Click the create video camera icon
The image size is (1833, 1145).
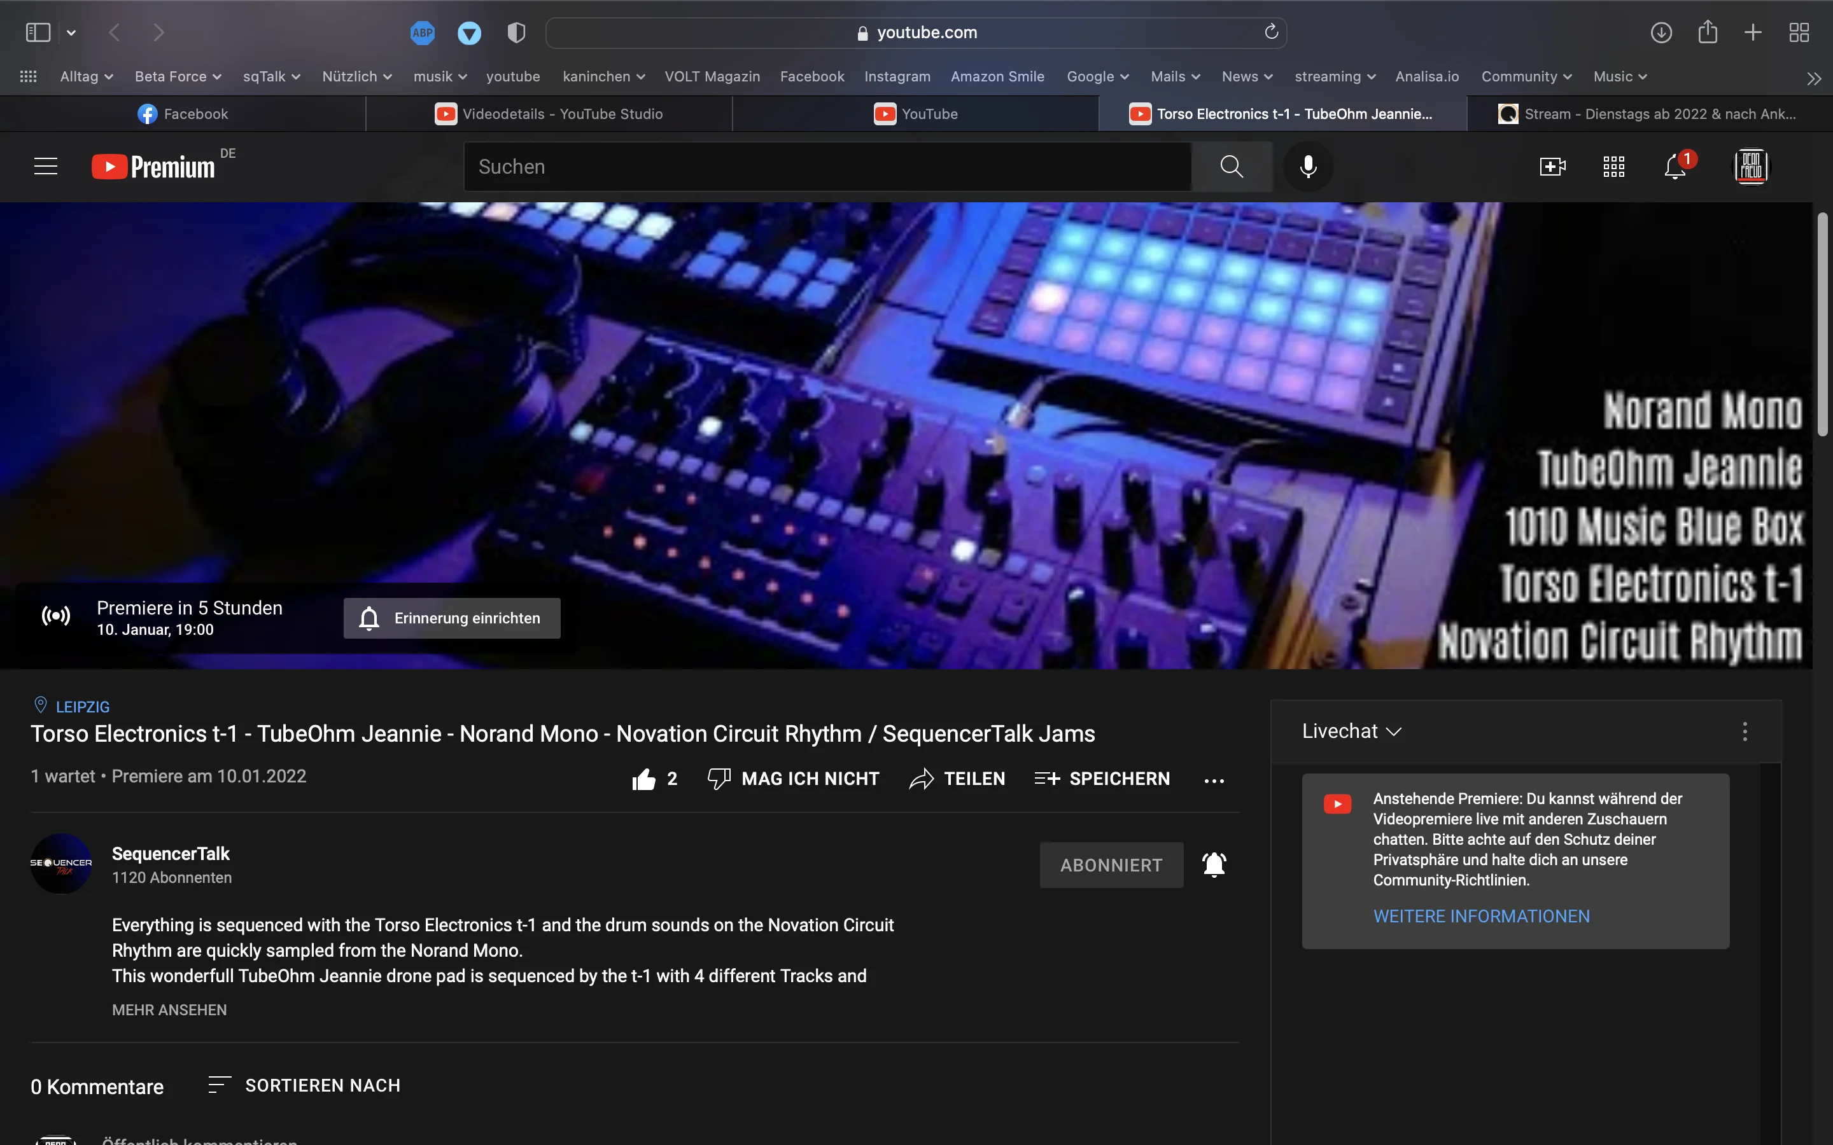[1552, 167]
